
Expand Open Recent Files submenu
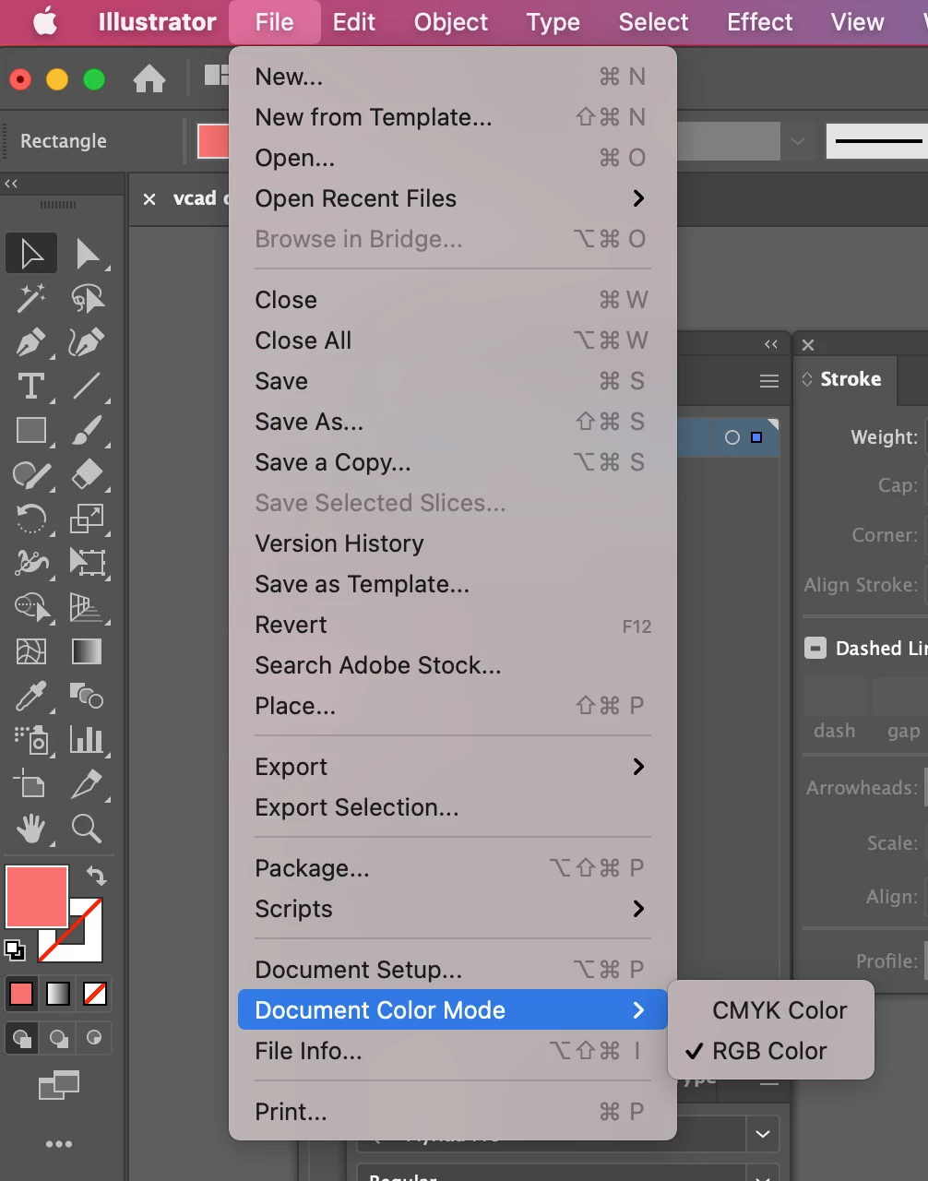pyautogui.click(x=453, y=198)
